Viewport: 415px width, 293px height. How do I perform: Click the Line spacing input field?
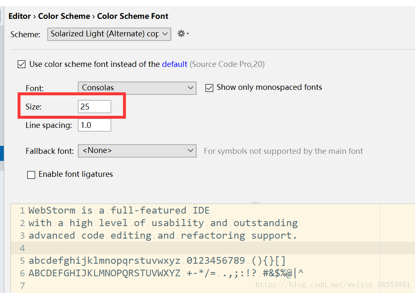point(95,125)
